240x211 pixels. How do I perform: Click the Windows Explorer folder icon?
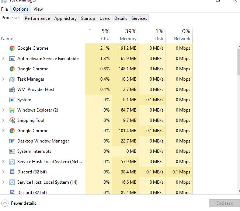(x=12, y=110)
